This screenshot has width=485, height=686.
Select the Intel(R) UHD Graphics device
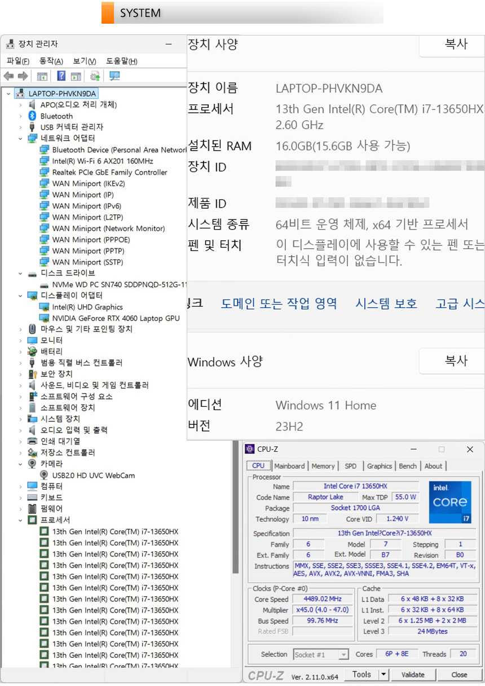tap(87, 307)
